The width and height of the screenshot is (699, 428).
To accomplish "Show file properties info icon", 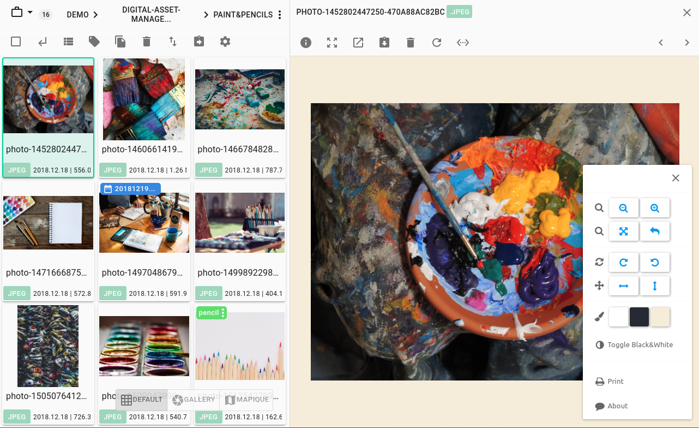I will tap(306, 43).
